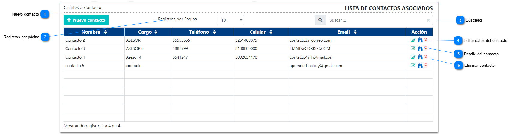Sort the list by Celular column
Viewport: 512px width, 135px height.
click(261, 32)
